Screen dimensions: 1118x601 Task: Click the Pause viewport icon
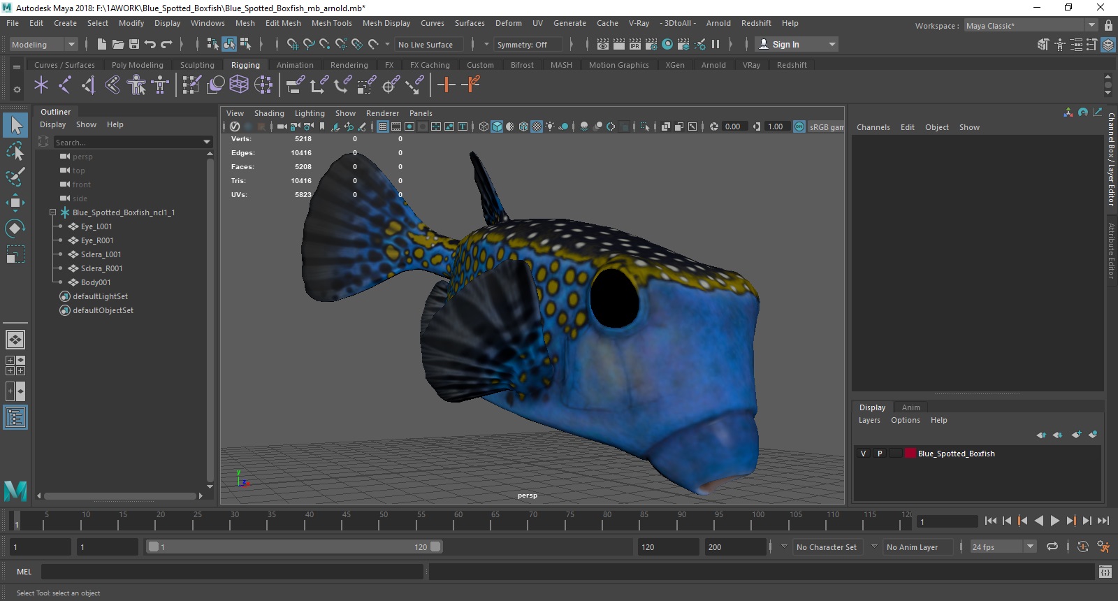(x=716, y=44)
